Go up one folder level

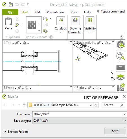click(x=24, y=105)
